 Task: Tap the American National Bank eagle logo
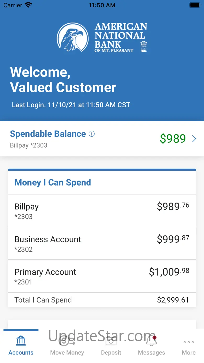(x=72, y=37)
